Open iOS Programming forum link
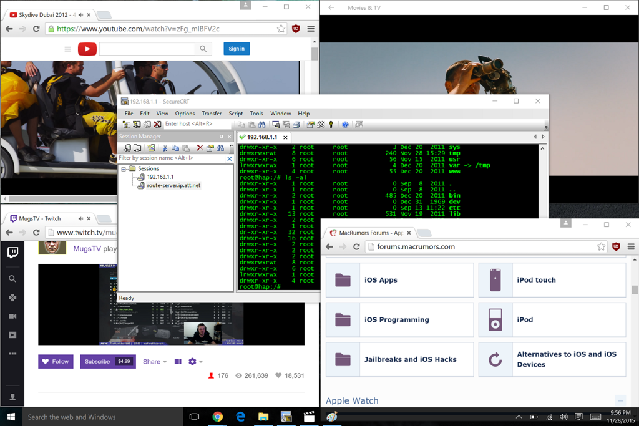This screenshot has height=426, width=639. pyautogui.click(x=396, y=320)
